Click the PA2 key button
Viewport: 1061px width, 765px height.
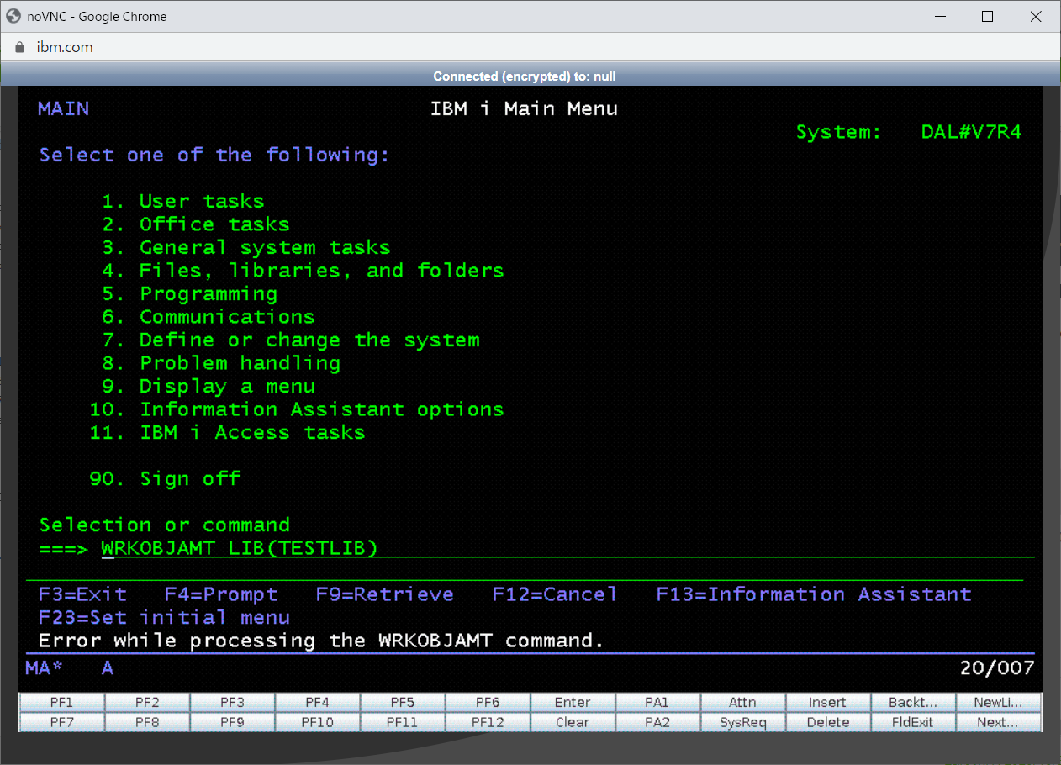[x=657, y=722]
